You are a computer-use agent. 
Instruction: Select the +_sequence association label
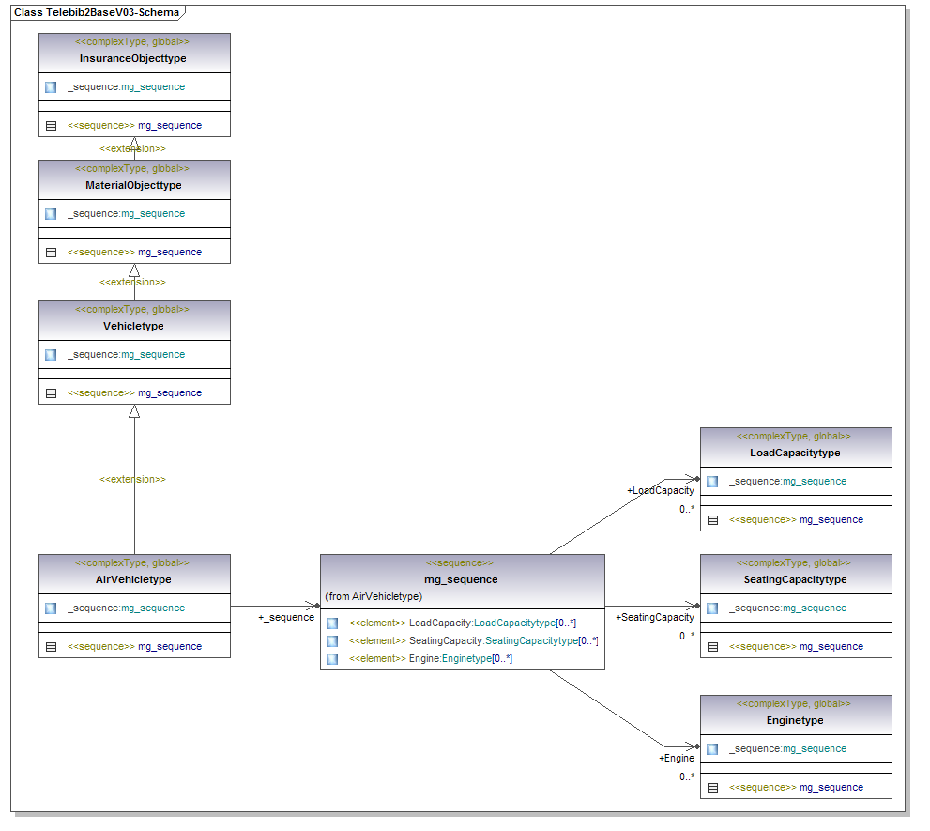tap(286, 618)
